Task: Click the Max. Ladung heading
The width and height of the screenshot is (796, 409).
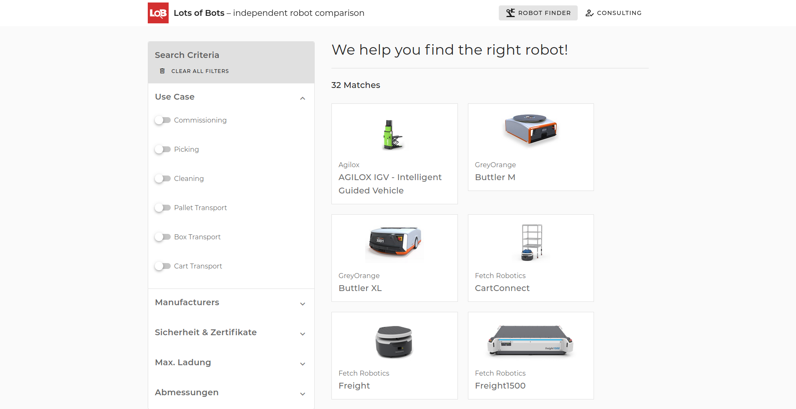Action: tap(183, 362)
